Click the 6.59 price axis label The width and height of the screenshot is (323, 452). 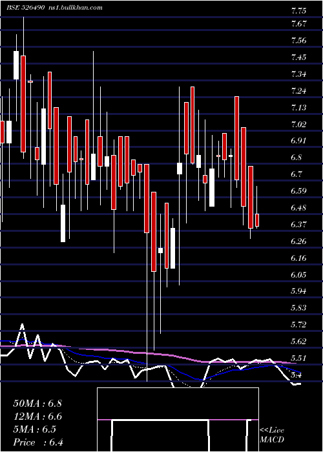click(298, 191)
